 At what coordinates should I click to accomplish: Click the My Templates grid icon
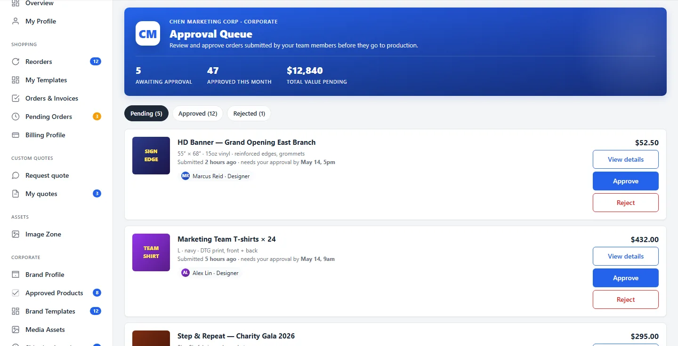pos(16,80)
